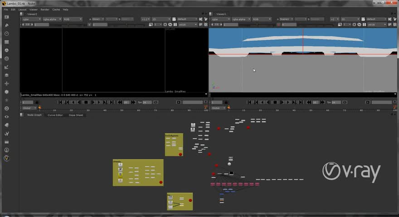Click Viewer2 region of interest icon
399x217 pixels.
pyautogui.click(x=165, y=24)
